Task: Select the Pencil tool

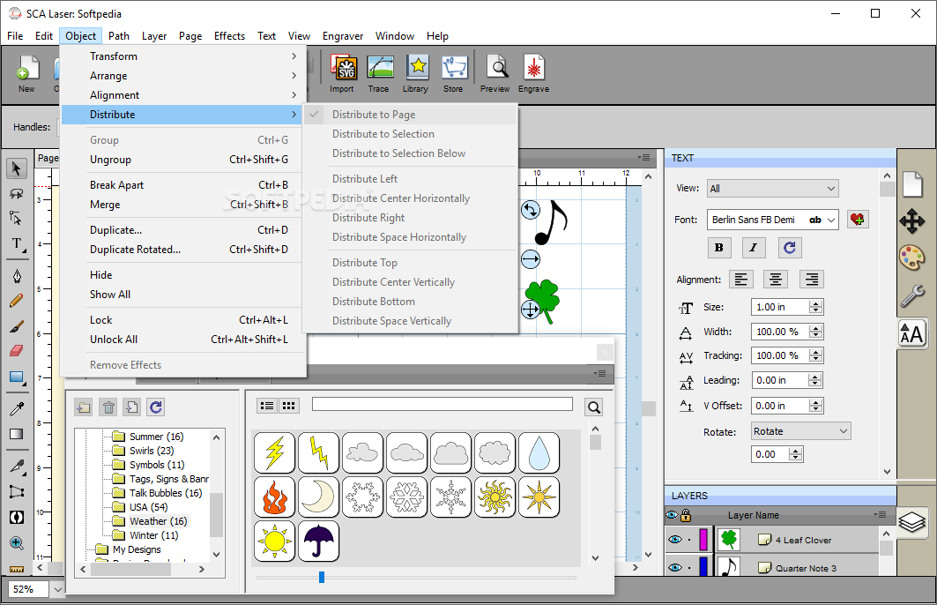Action: coord(17,301)
